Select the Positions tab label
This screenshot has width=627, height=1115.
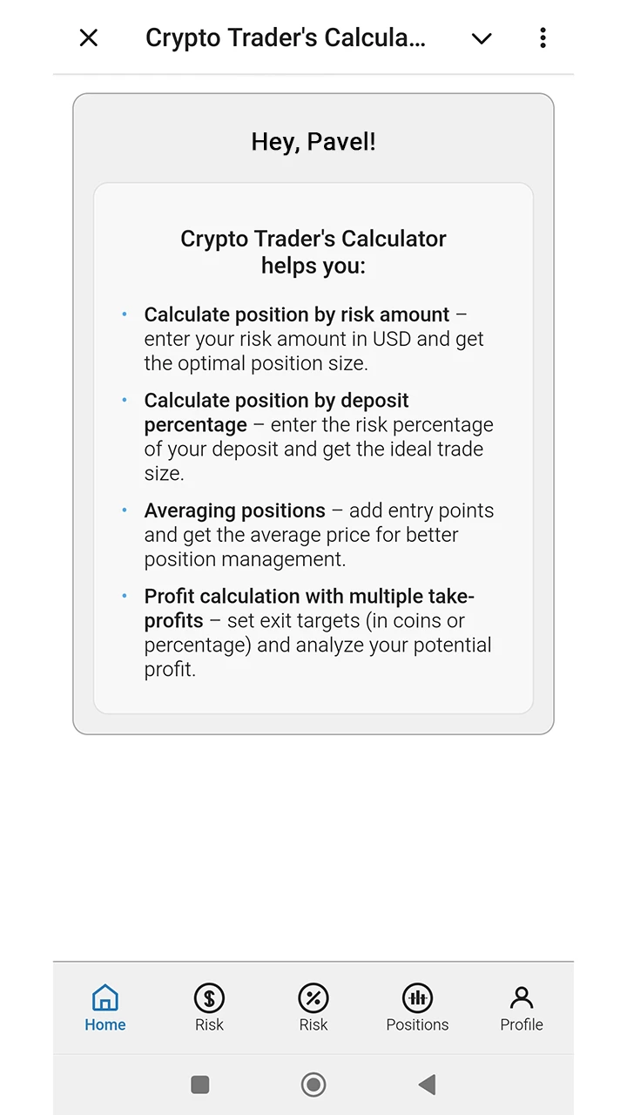(x=418, y=1025)
